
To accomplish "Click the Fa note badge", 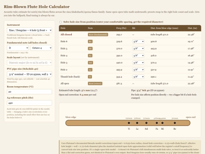I will [x=90, y=56].
